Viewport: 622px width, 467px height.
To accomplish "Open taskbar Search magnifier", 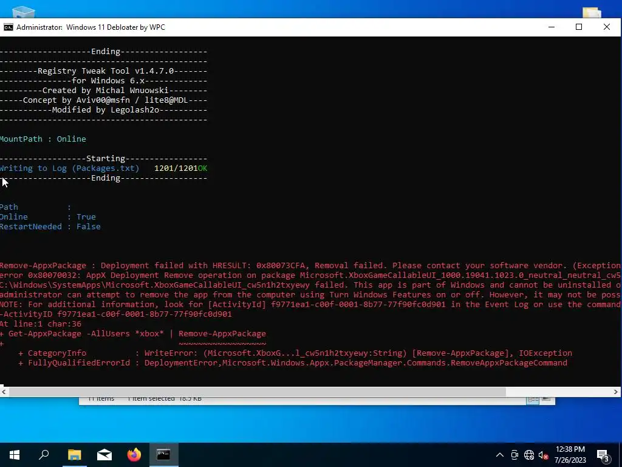I will click(44, 454).
